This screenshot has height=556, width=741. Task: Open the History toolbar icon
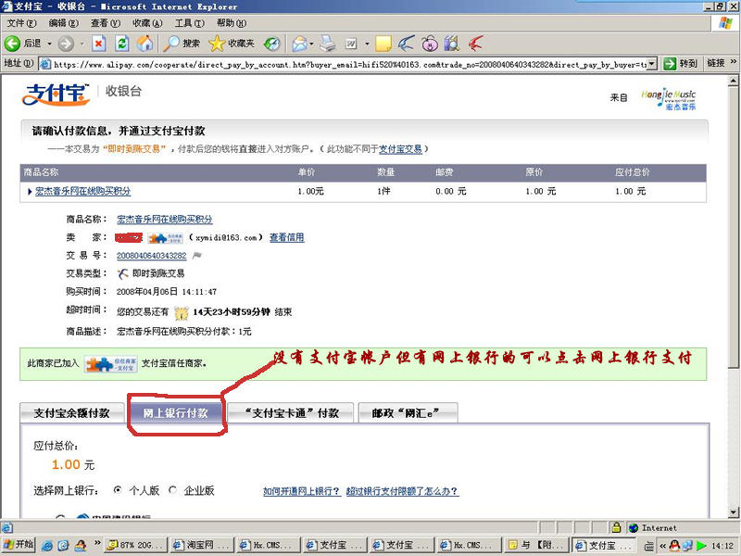pyautogui.click(x=271, y=44)
